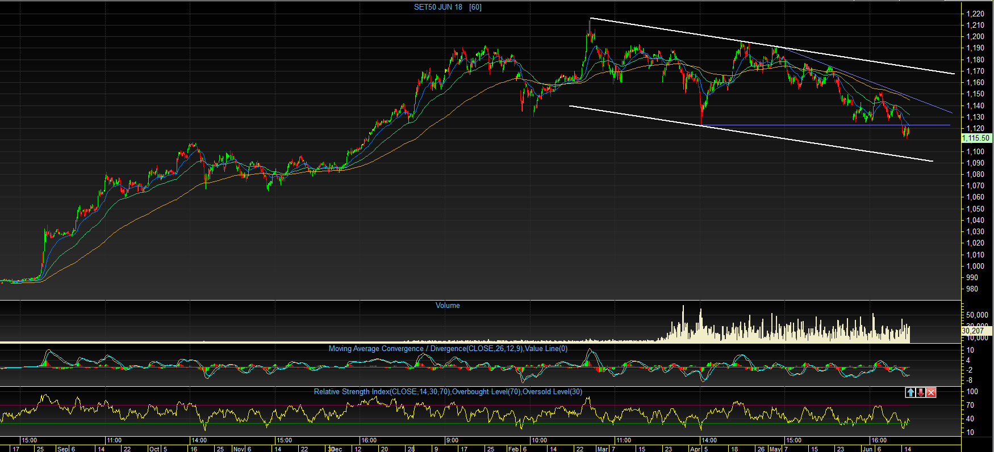Click the 1,000 price axis label
Screen dimensions: 994x452
point(975,266)
